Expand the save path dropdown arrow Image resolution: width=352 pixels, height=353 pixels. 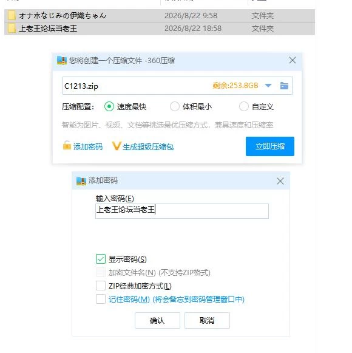(268, 86)
